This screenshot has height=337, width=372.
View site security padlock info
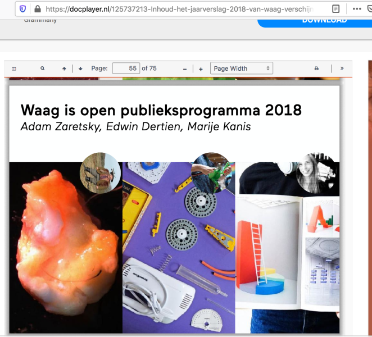pyautogui.click(x=37, y=9)
